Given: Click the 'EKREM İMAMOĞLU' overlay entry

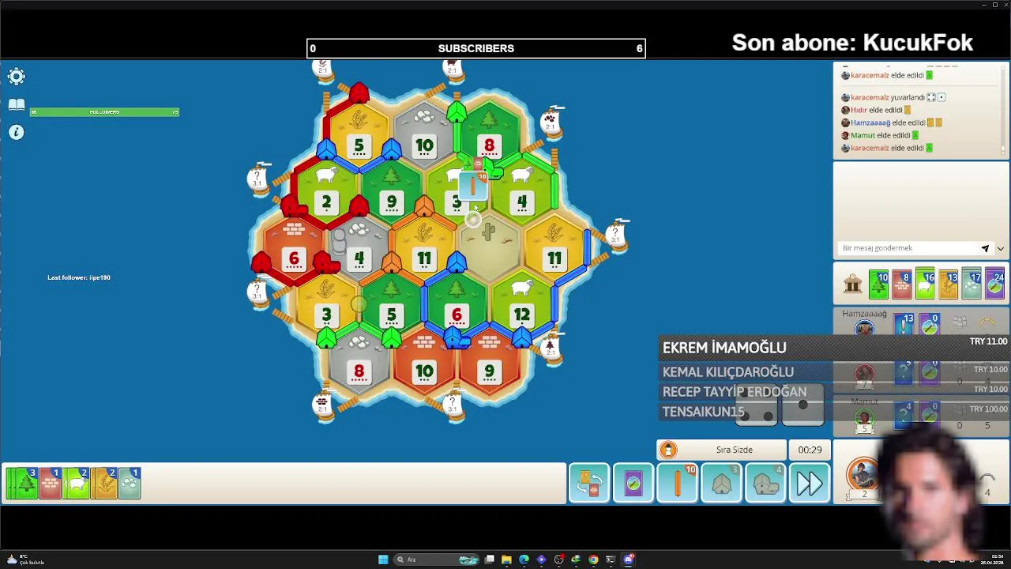Looking at the screenshot, I should (724, 348).
